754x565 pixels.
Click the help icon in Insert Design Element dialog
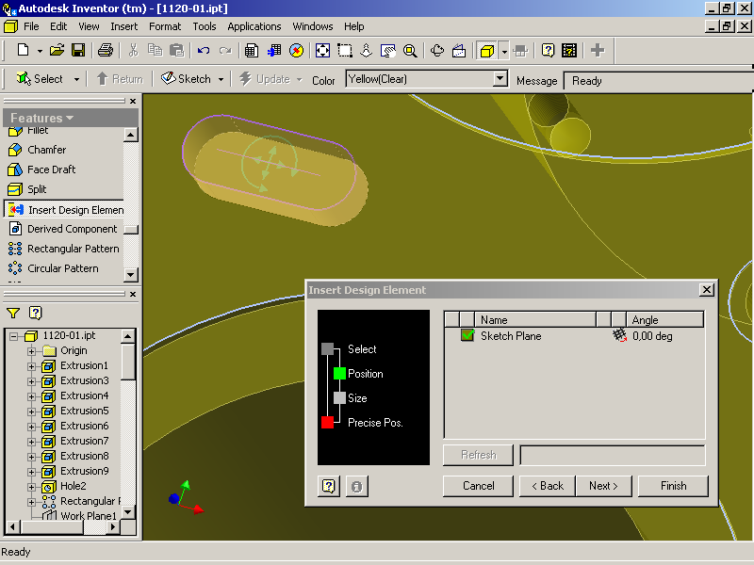[x=329, y=486]
